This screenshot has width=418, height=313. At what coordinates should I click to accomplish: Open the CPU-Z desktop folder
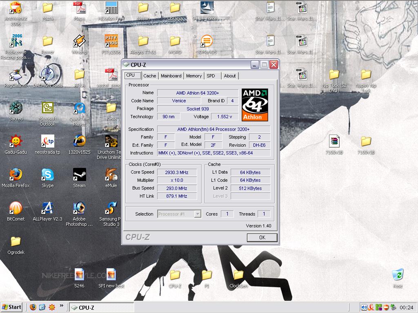[x=175, y=278]
